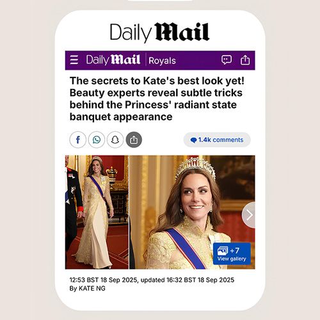Screen dimensions: 320x320
Task: Open the article headline about Kate's look
Action: coord(157,99)
